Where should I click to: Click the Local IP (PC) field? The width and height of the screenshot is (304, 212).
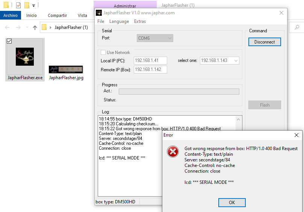click(x=150, y=60)
